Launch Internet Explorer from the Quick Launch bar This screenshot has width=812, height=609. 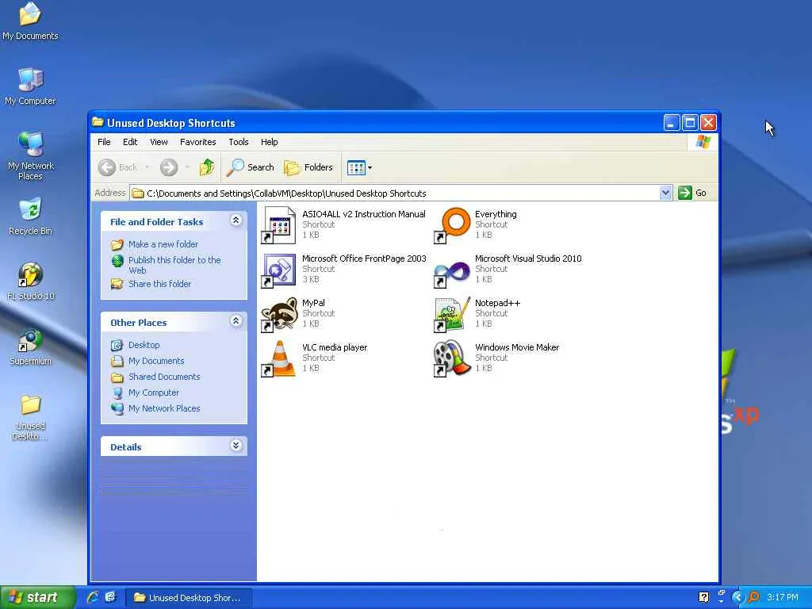tap(94, 598)
